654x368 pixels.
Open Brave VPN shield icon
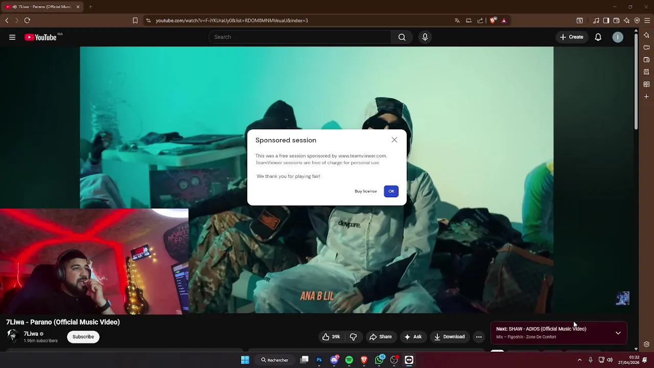click(637, 20)
